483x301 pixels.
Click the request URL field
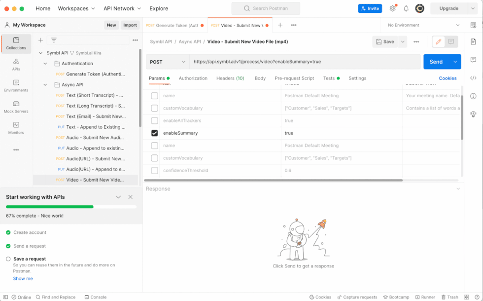pyautogui.click(x=296, y=61)
